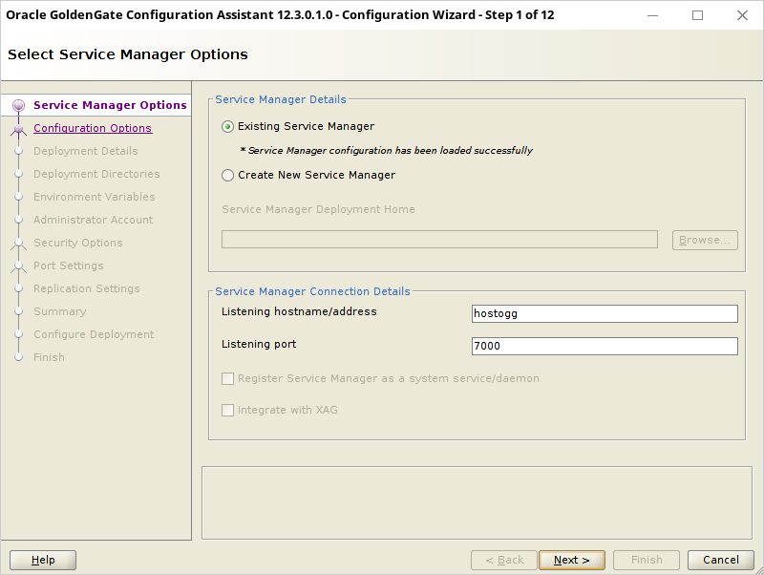
Task: Minimize the Configuration Wizard window
Action: (653, 15)
